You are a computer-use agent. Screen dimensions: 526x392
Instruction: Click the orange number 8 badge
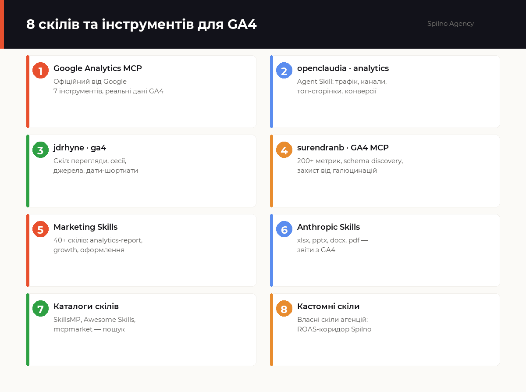pos(284,309)
